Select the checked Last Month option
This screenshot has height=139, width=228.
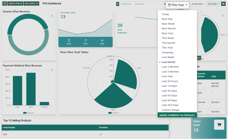[x=168, y=62]
